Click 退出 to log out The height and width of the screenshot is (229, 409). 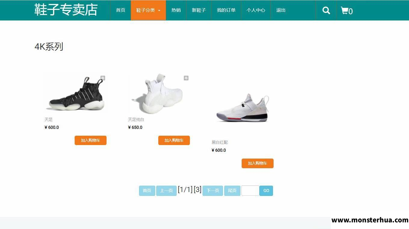281,10
